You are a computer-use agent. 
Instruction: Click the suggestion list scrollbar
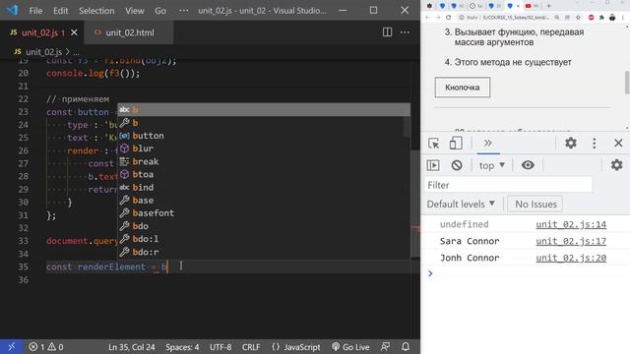coord(407,127)
